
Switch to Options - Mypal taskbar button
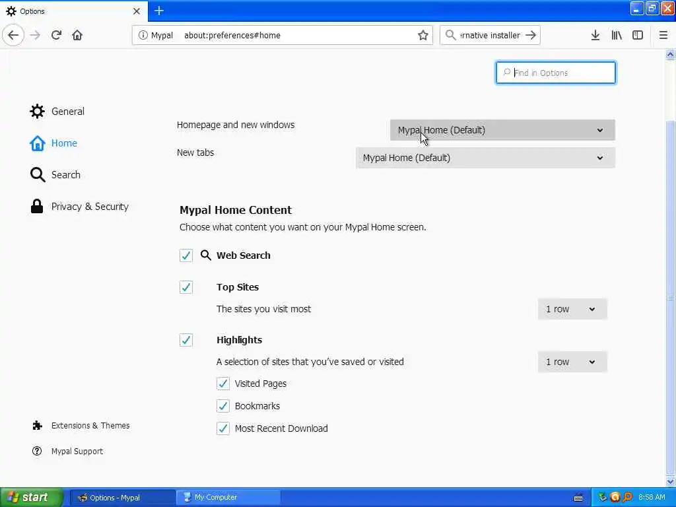pos(122,498)
